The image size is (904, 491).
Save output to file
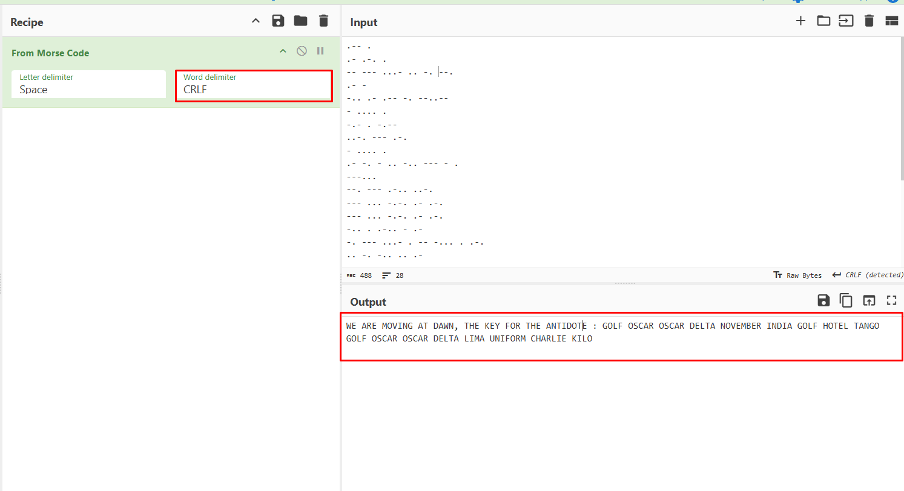(x=823, y=300)
